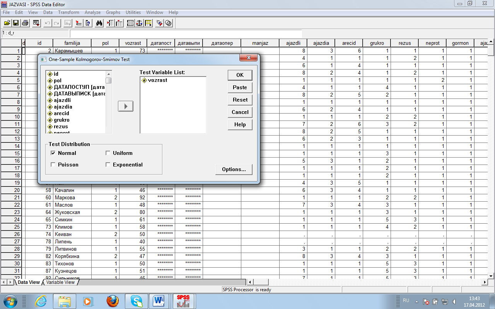Uncheck the Normal distribution checkbox
Screen dimensions: 495x309
53,153
